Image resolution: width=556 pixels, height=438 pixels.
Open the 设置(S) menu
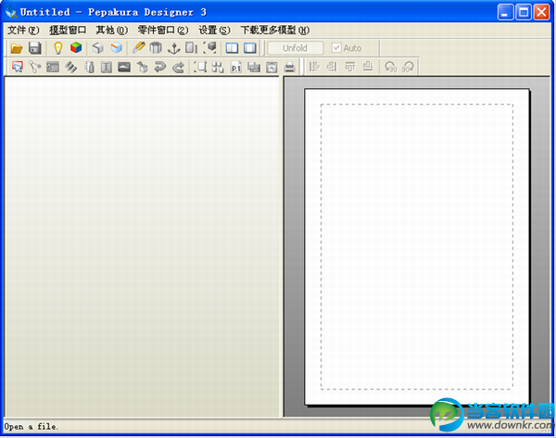(x=214, y=31)
